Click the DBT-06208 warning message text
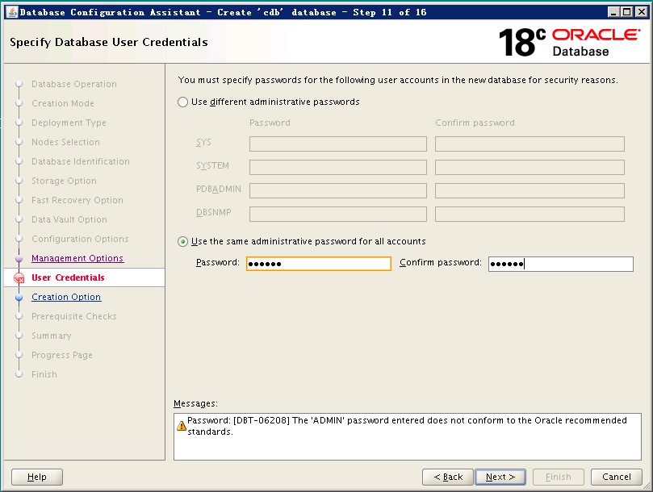This screenshot has height=492, width=653. point(407,426)
